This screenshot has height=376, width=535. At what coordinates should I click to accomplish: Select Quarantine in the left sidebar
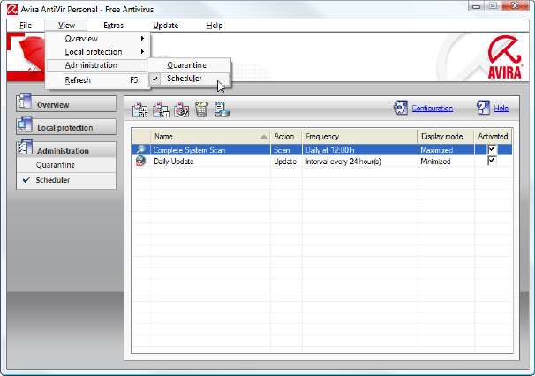pos(55,165)
